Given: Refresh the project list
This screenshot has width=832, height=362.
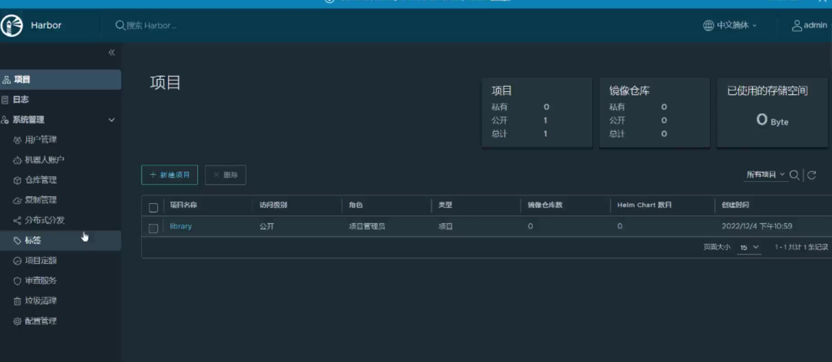Looking at the screenshot, I should tap(812, 175).
